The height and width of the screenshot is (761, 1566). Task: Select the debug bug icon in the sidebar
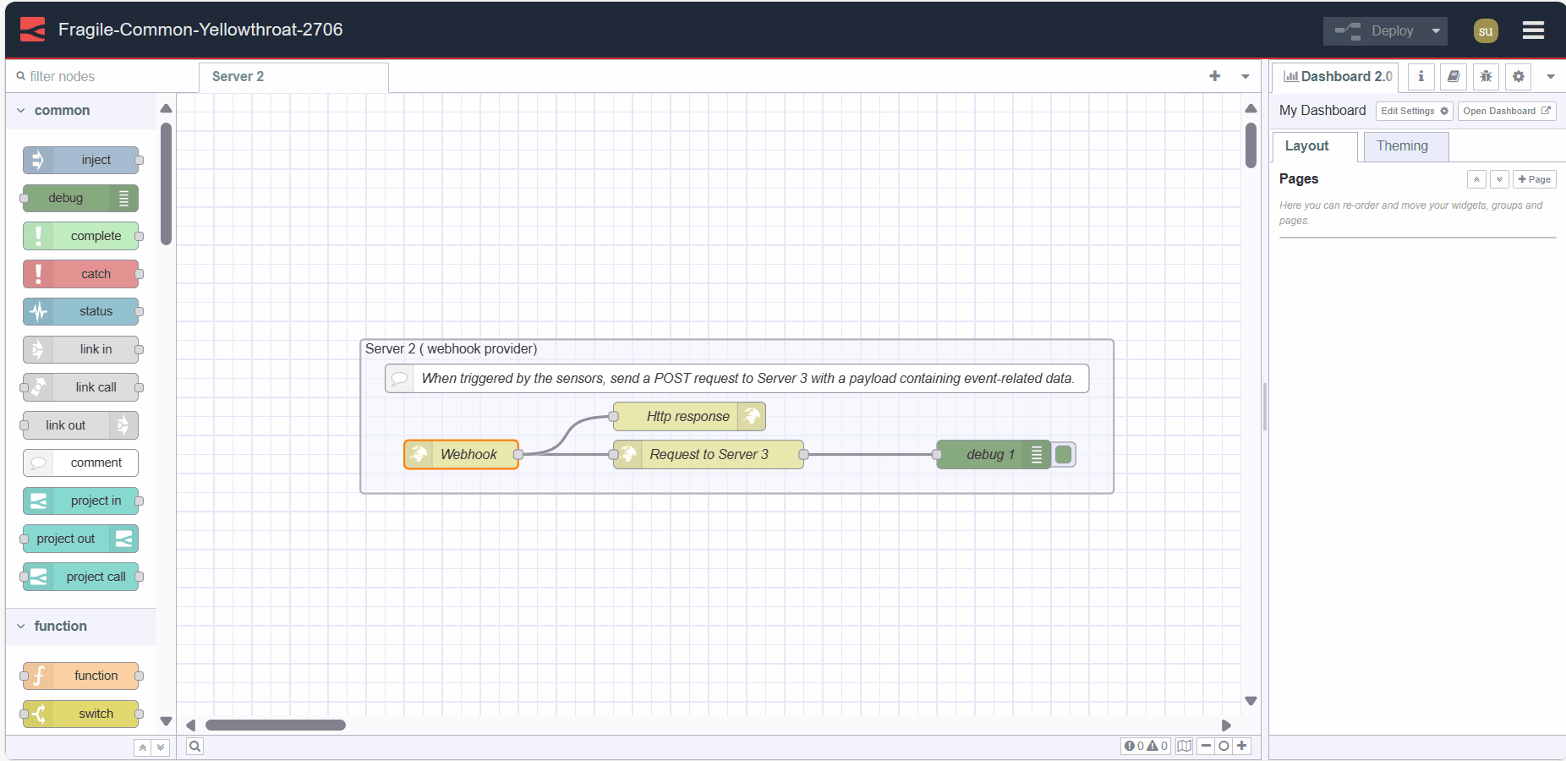tap(1486, 77)
